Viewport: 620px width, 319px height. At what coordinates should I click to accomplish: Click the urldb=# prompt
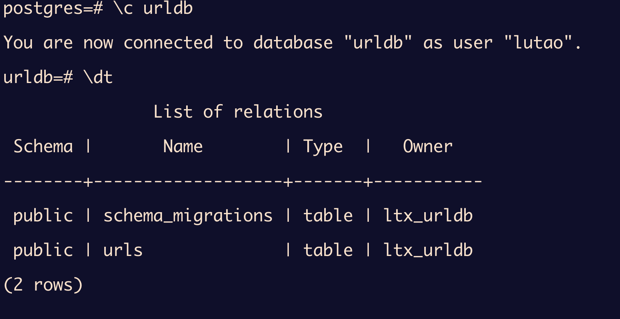(38, 77)
